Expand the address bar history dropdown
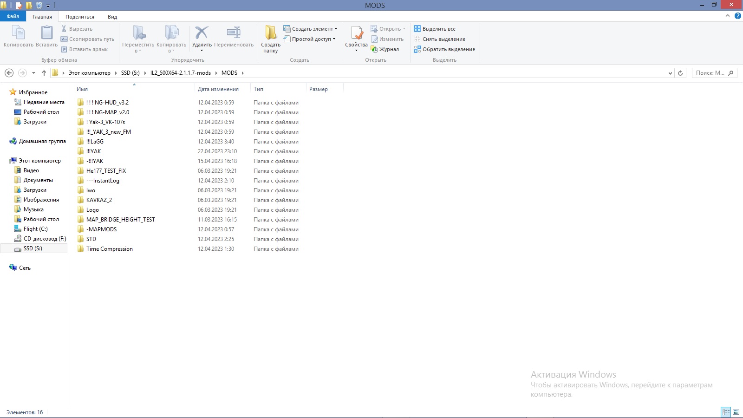 pyautogui.click(x=670, y=73)
